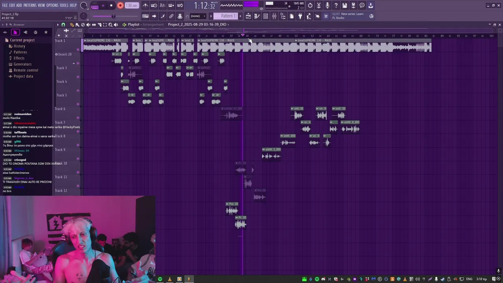The height and width of the screenshot is (283, 503).
Task: Open the Edit menu
Action: (x=12, y=5)
